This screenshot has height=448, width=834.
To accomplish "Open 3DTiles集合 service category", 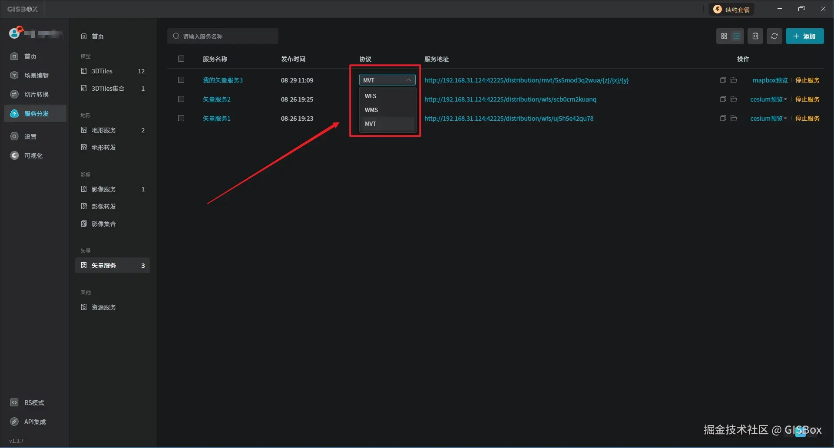I will pyautogui.click(x=113, y=89).
